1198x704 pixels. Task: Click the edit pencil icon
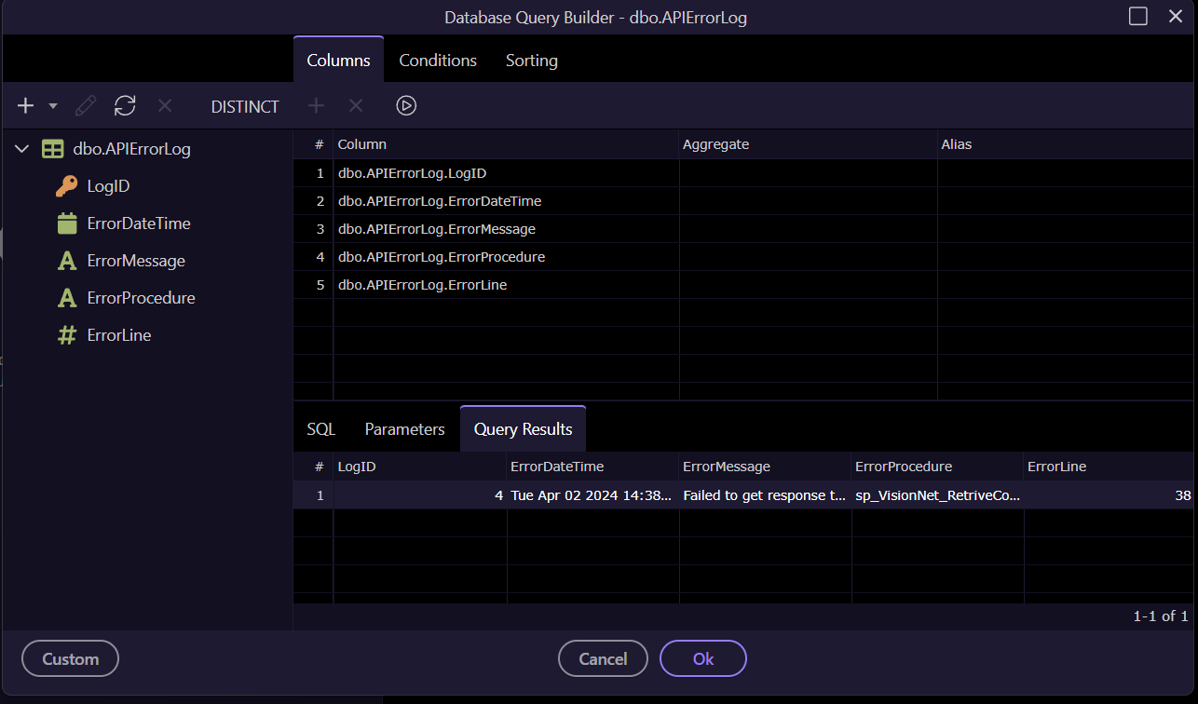[x=86, y=106]
